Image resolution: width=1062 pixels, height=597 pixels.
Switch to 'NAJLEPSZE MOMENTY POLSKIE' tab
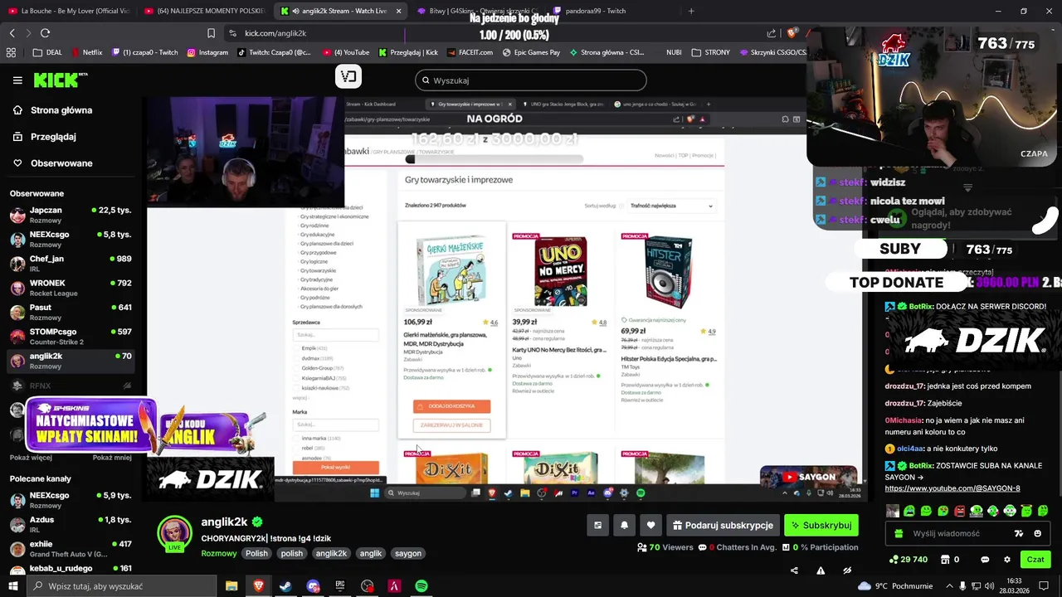[x=203, y=11]
